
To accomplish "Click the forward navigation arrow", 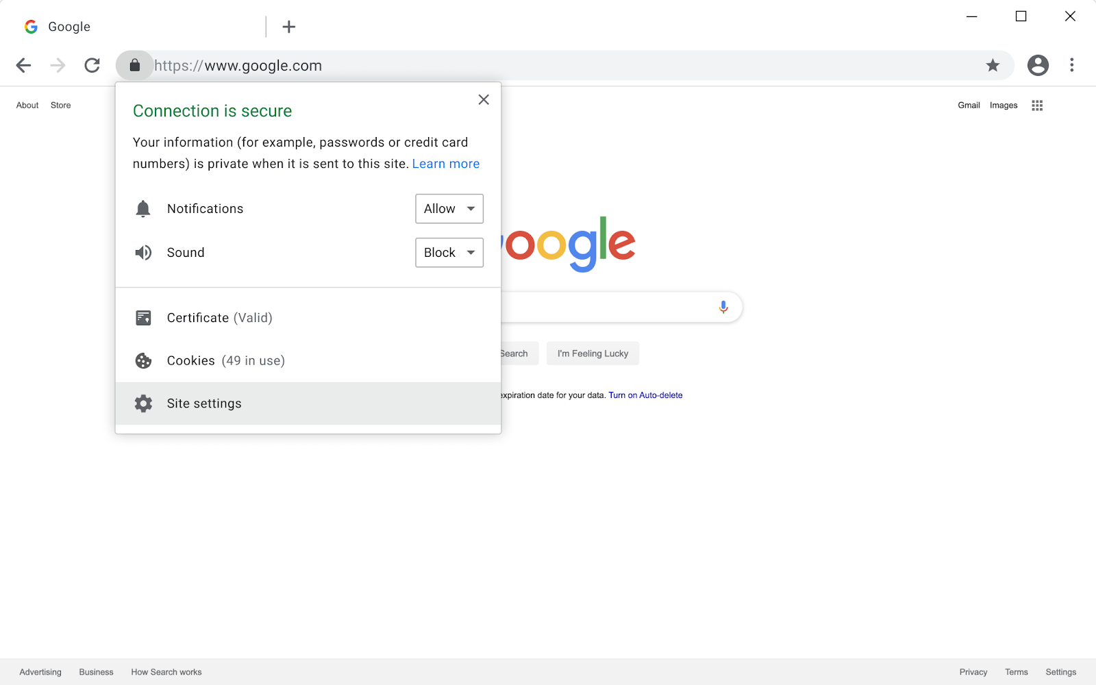I will tap(58, 65).
